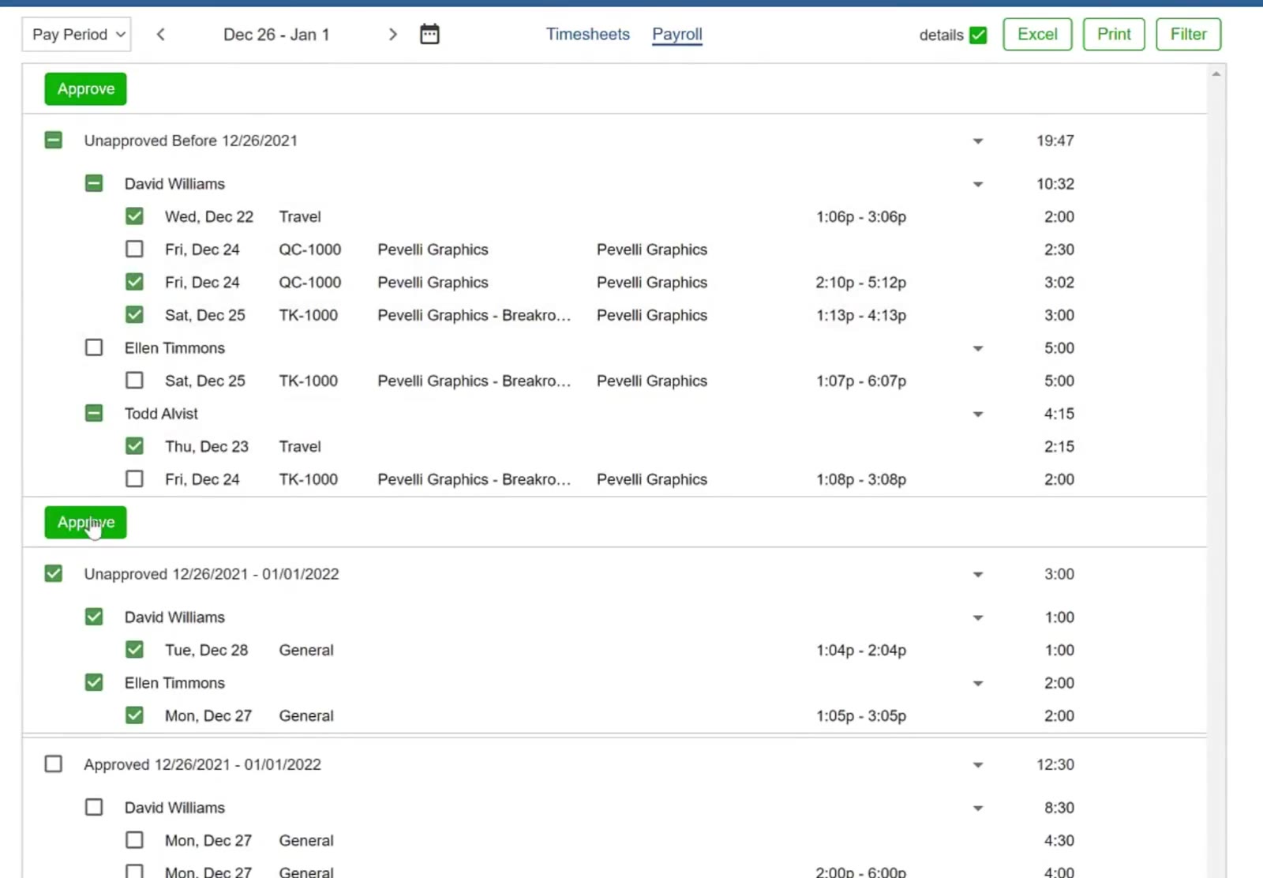Toggle the Todd Alvist checkbox
This screenshot has width=1263, height=878.
click(93, 413)
